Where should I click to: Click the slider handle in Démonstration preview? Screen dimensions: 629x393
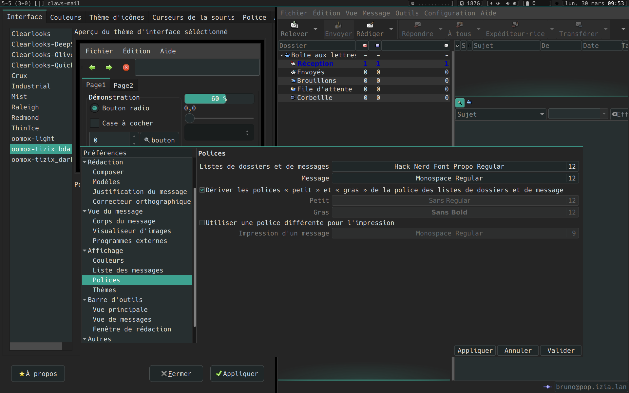click(x=190, y=119)
